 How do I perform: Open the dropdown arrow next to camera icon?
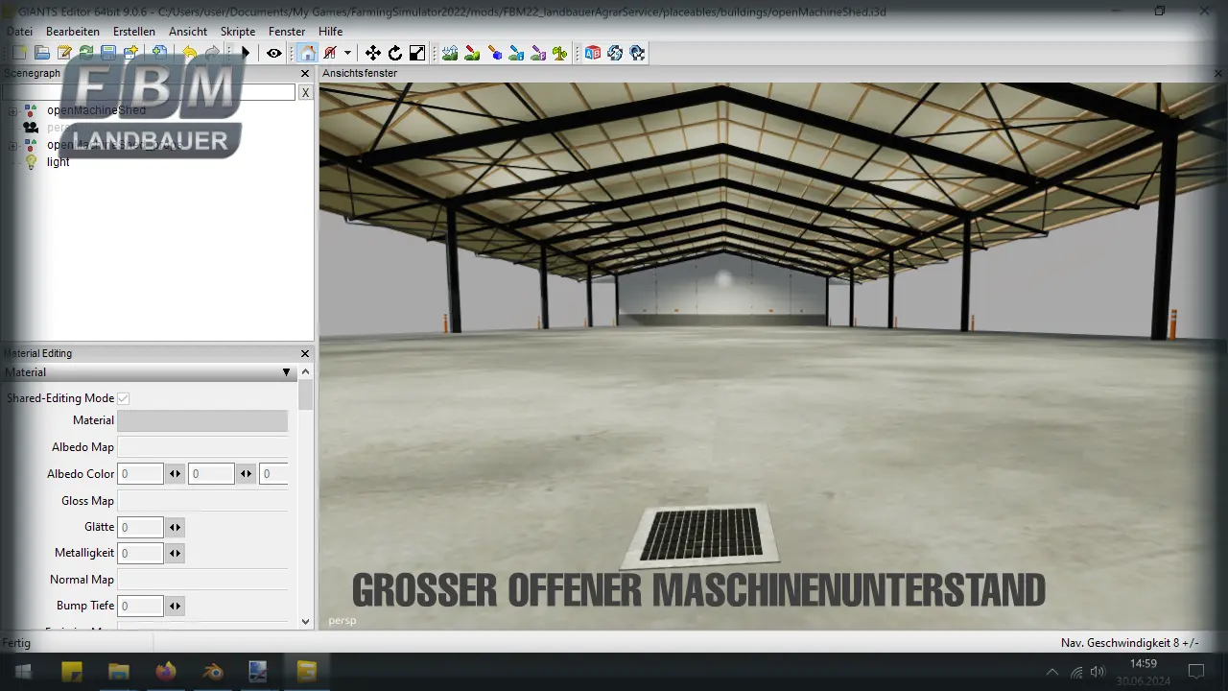coord(347,53)
